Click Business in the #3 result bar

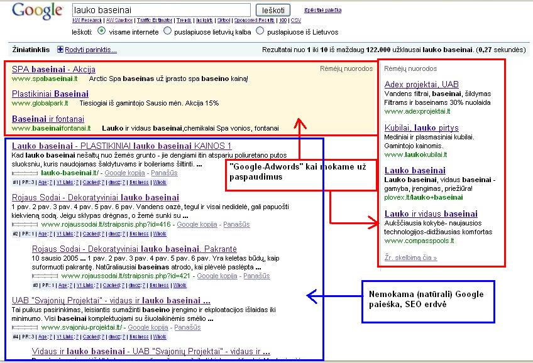[159, 286]
